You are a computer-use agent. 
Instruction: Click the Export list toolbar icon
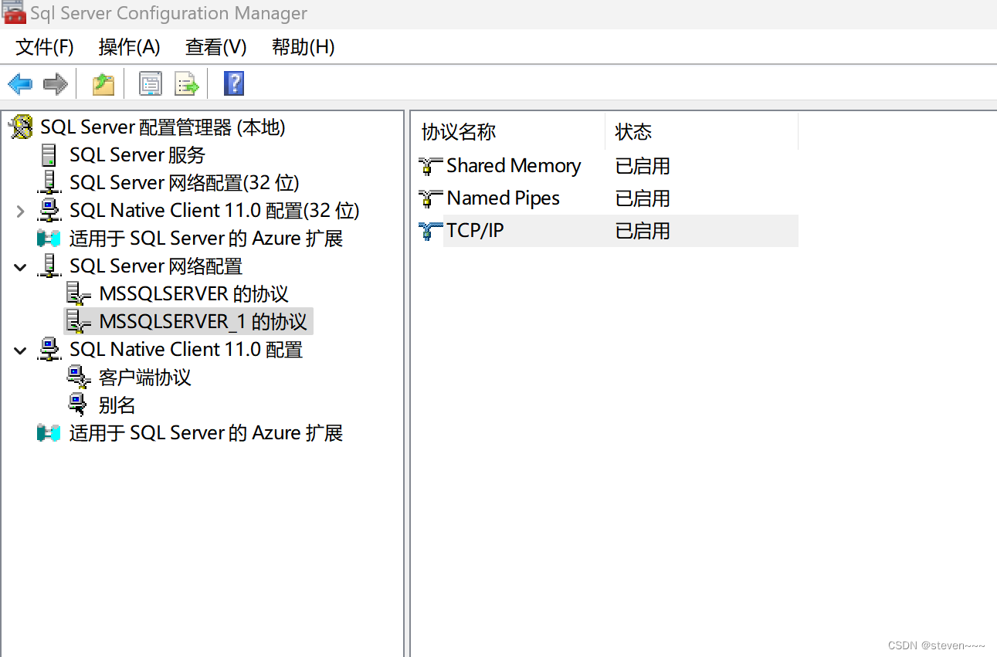tap(187, 83)
